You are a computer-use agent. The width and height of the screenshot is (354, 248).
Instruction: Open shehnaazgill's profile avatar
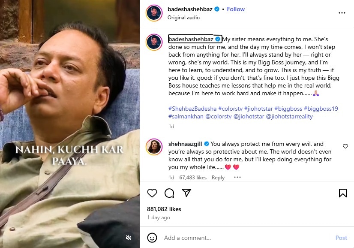[154, 147]
